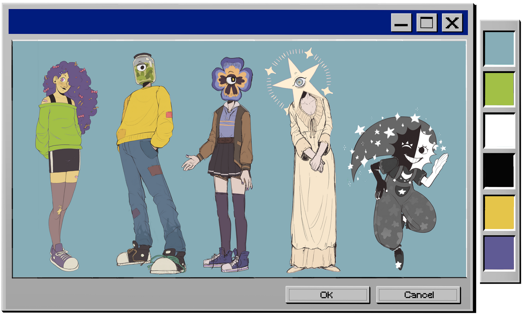
Task: Pick the white color swatch
Action: click(x=499, y=131)
